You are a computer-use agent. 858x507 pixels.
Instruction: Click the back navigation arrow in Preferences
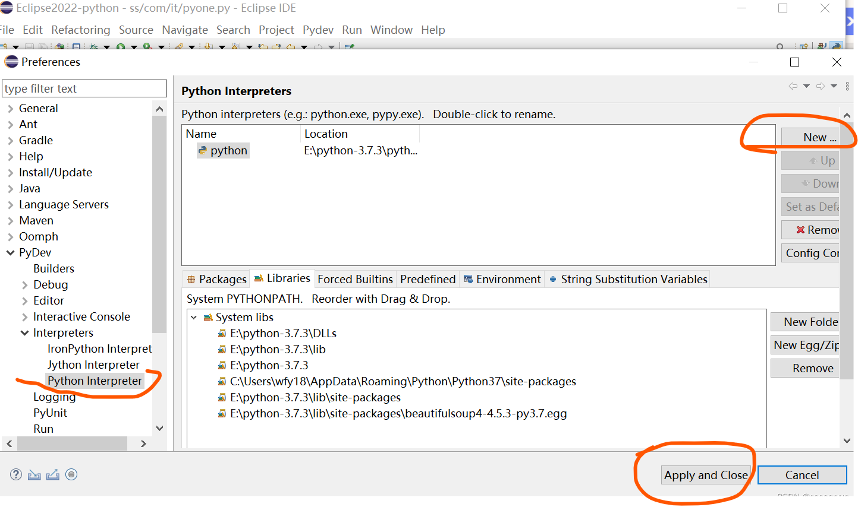(x=793, y=86)
